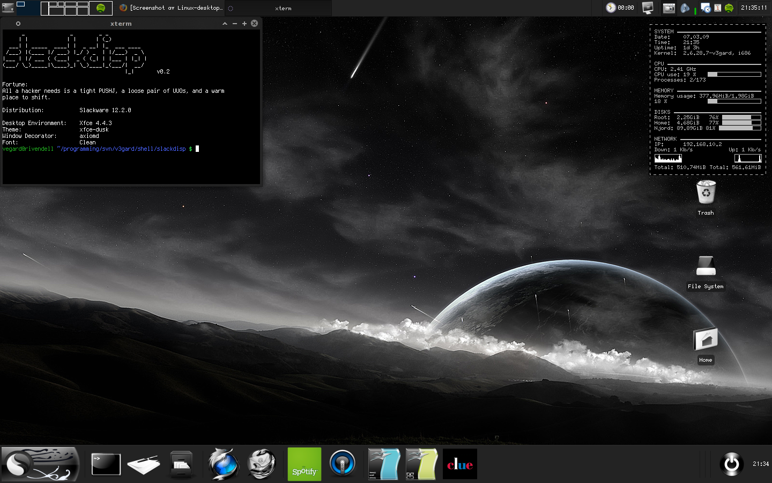Launch the blue round audio player icon
The width and height of the screenshot is (772, 483).
coord(343,464)
